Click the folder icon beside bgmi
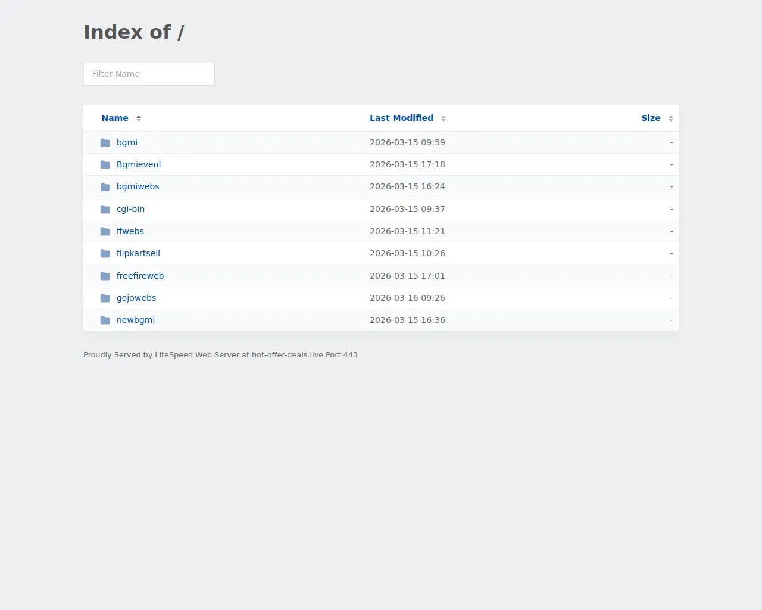The height and width of the screenshot is (610, 762). [105, 143]
